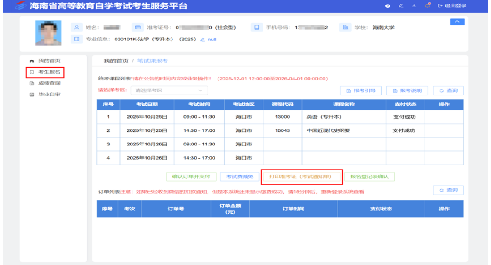Click the edit icon beside 专业信息 null
Image resolution: width=491 pixels, height=265 pixels.
coord(202,40)
